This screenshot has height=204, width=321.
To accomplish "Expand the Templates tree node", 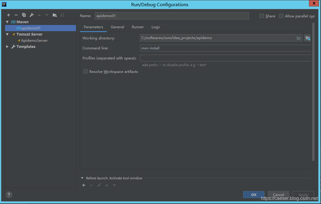I will pyautogui.click(x=7, y=46).
